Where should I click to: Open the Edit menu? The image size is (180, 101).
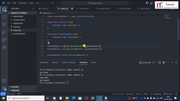tap(14, 3)
